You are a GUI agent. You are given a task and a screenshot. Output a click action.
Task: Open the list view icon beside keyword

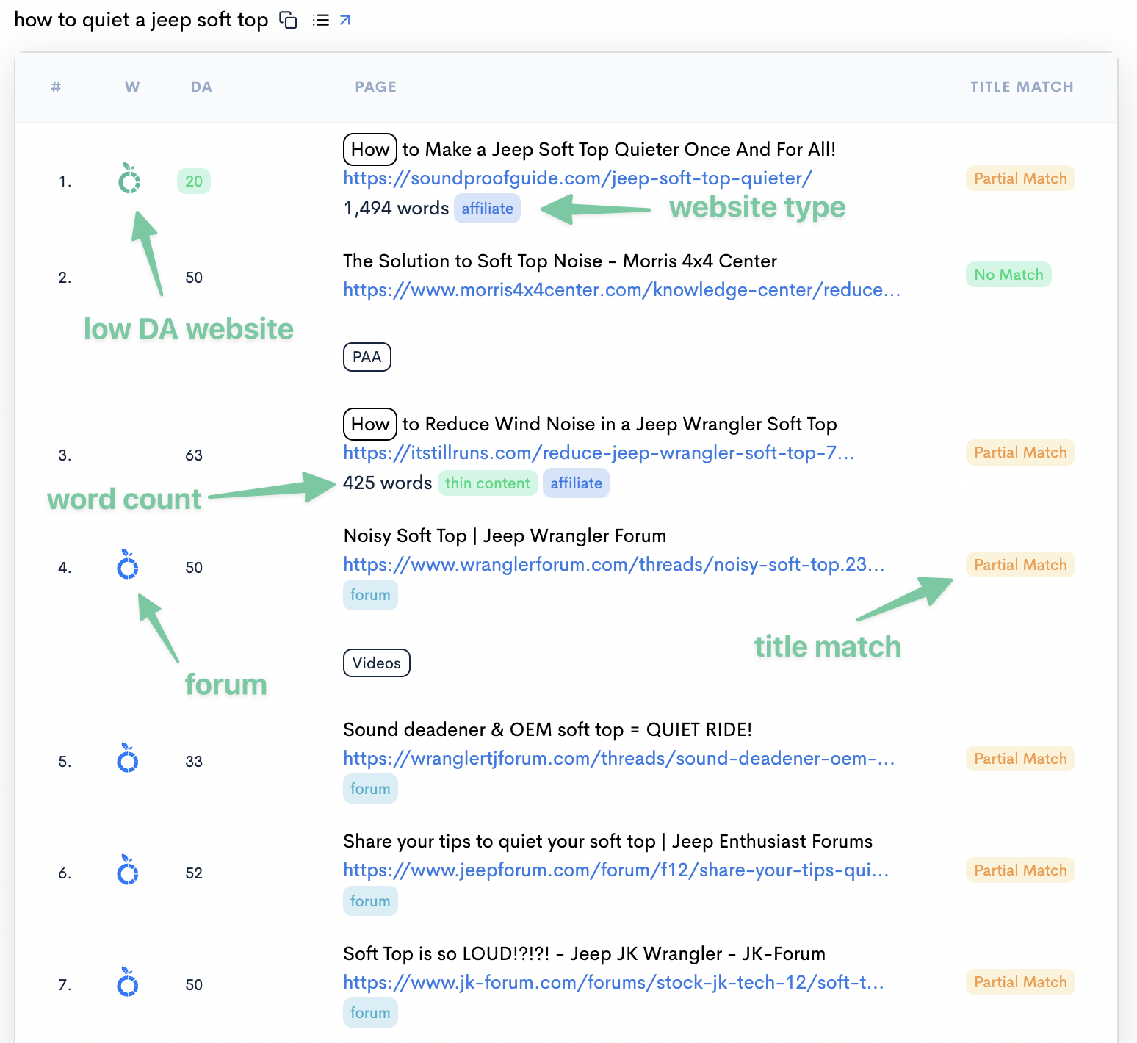click(x=321, y=21)
